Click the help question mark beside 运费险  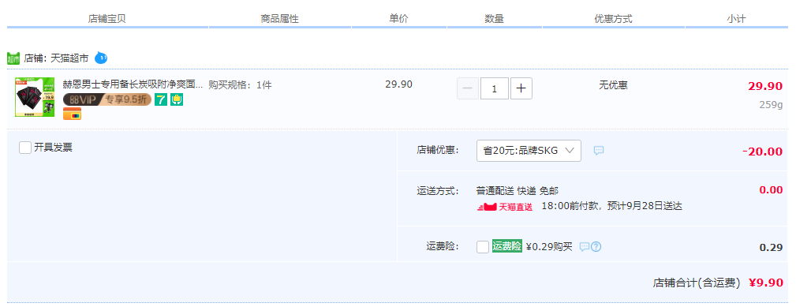click(596, 247)
